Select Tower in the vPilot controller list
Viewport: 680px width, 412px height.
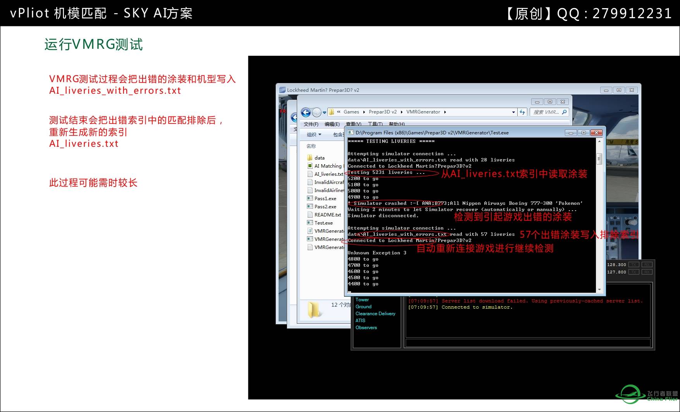coord(362,300)
